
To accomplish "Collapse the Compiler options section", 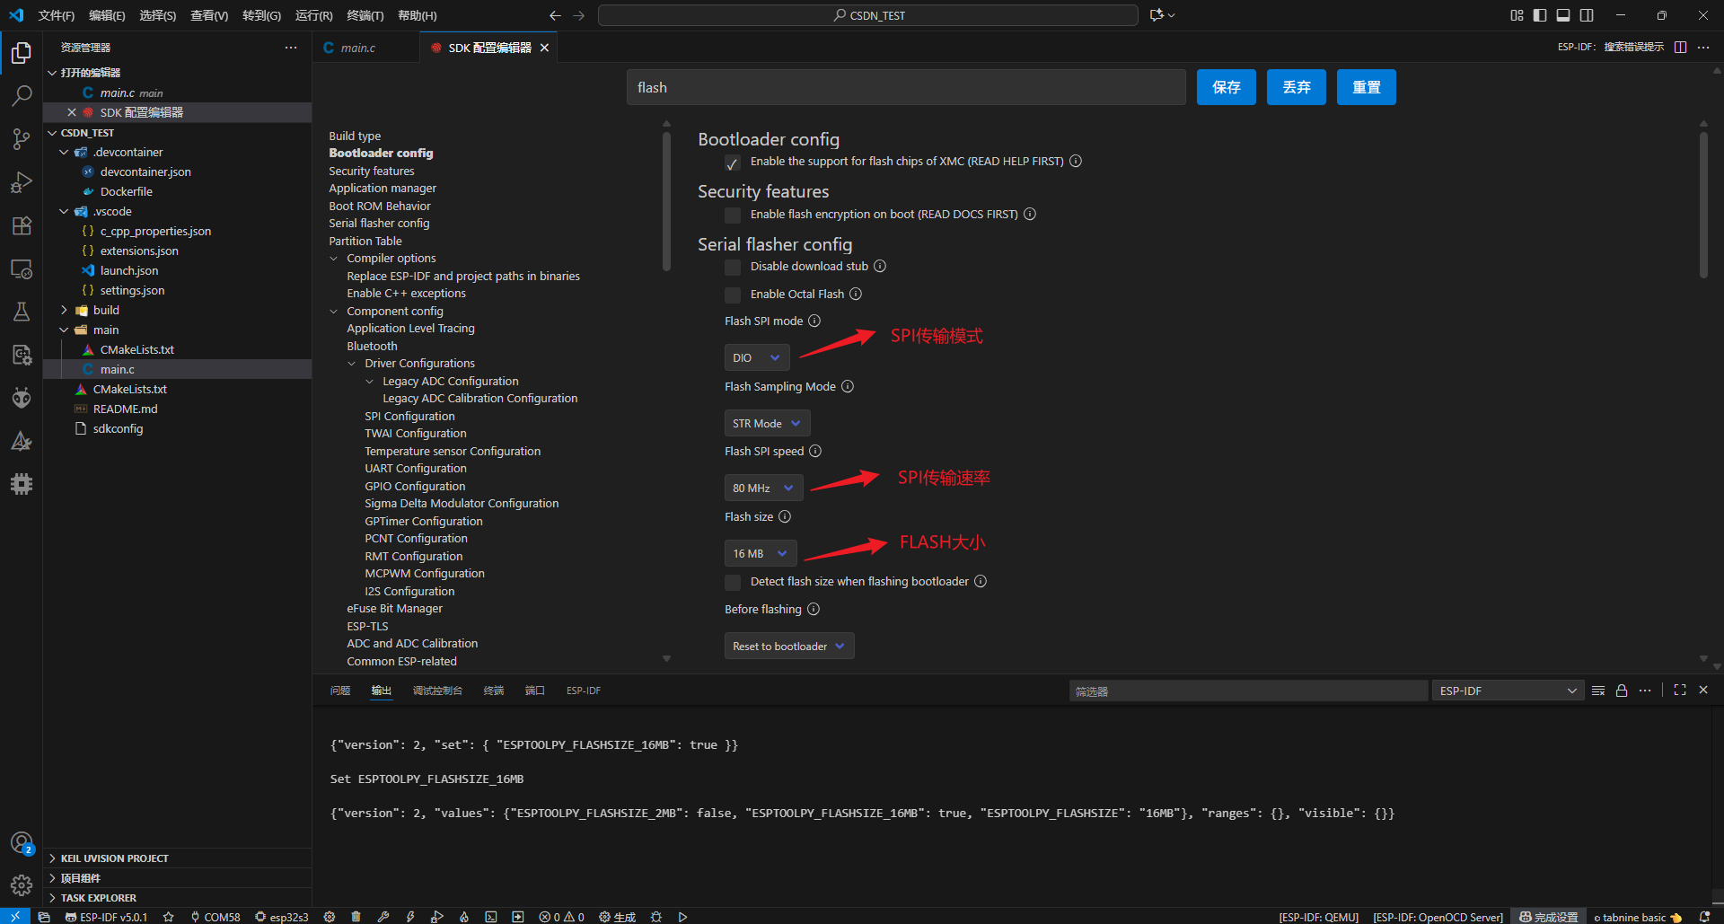I will [x=334, y=259].
